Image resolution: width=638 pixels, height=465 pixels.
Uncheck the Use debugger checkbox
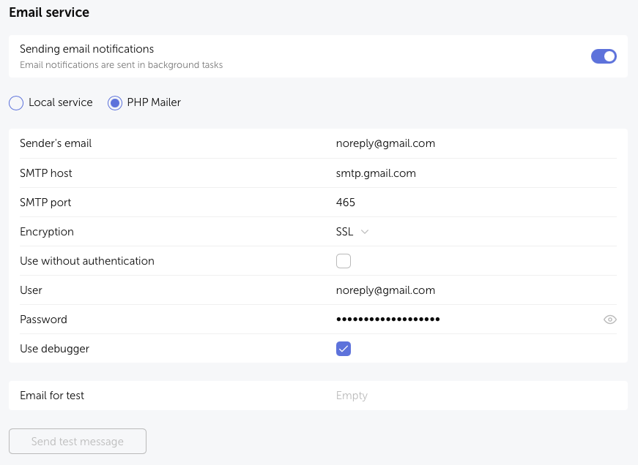(343, 349)
